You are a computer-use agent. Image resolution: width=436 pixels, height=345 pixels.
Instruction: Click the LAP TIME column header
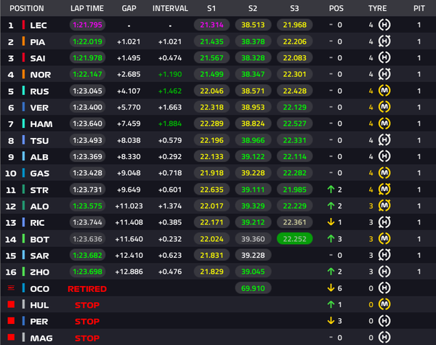tap(87, 8)
